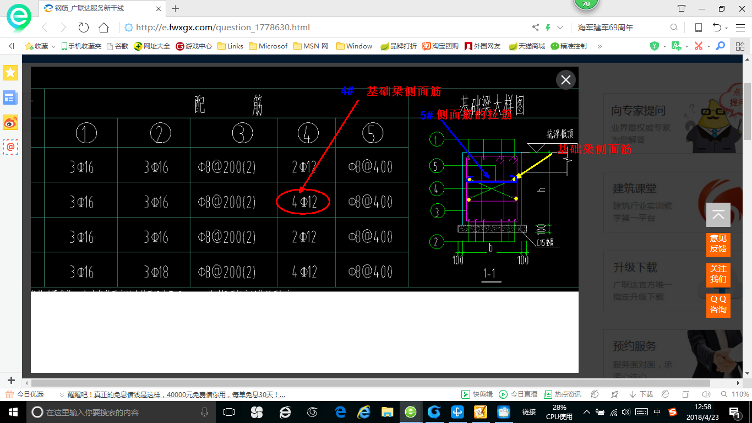Click the 热点资讯 status bar item
This screenshot has height=423, width=752.
tap(563, 394)
